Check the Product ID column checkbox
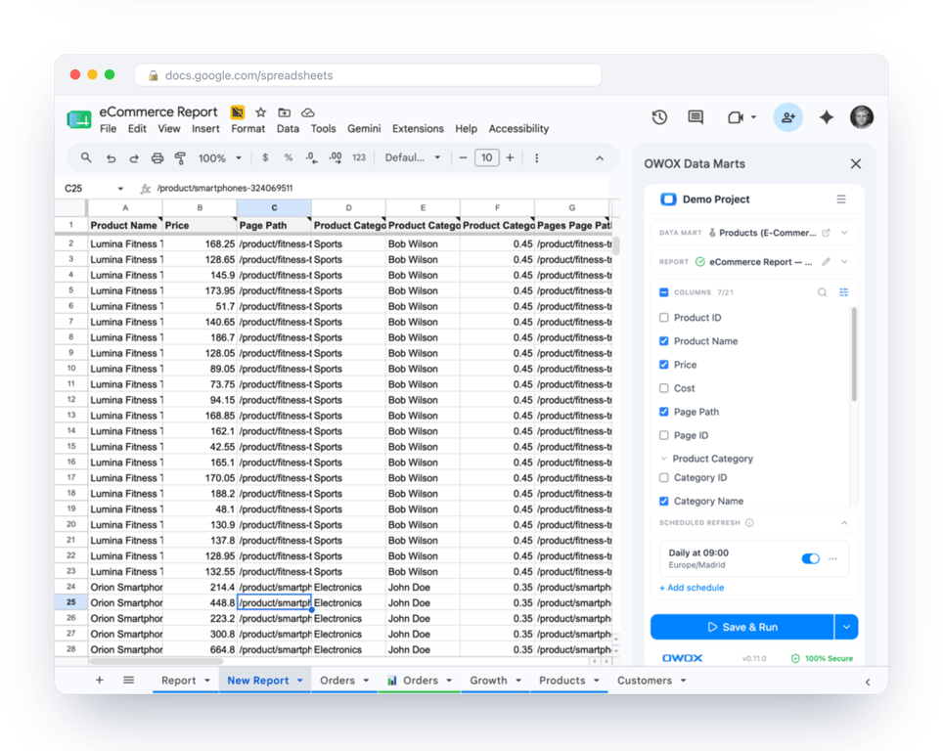 click(x=664, y=318)
